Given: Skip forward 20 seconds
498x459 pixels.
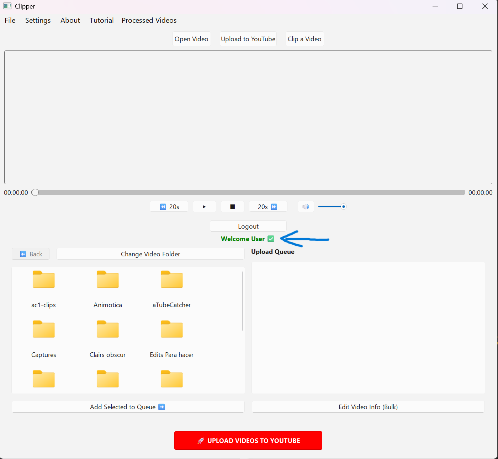Looking at the screenshot, I should (x=268, y=207).
